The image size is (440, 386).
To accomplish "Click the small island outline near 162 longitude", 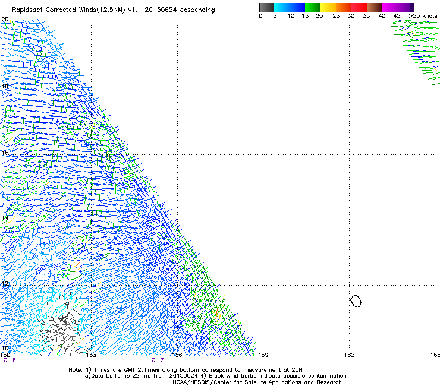I will 356,300.
